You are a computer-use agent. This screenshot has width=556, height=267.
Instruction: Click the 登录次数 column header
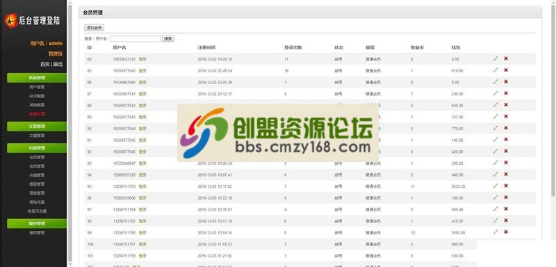293,47
